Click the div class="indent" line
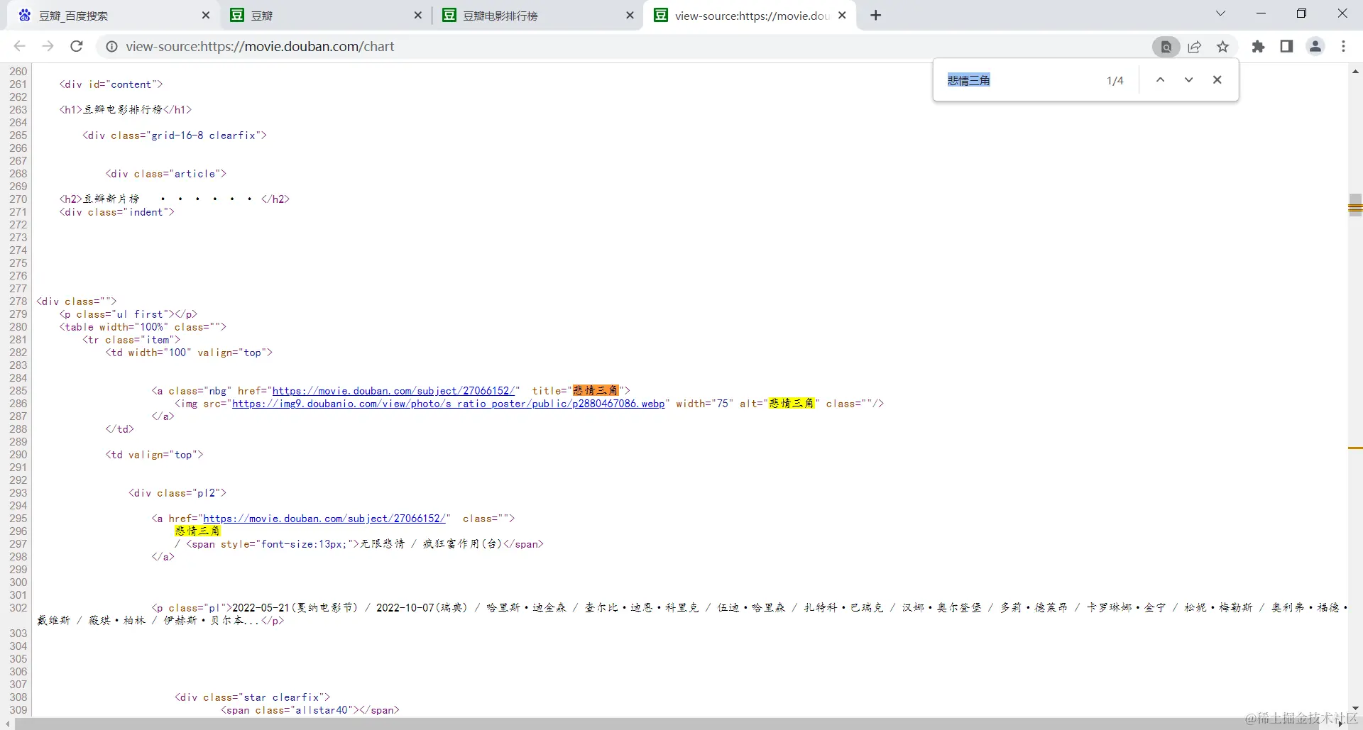The width and height of the screenshot is (1363, 730). pyautogui.click(x=117, y=212)
